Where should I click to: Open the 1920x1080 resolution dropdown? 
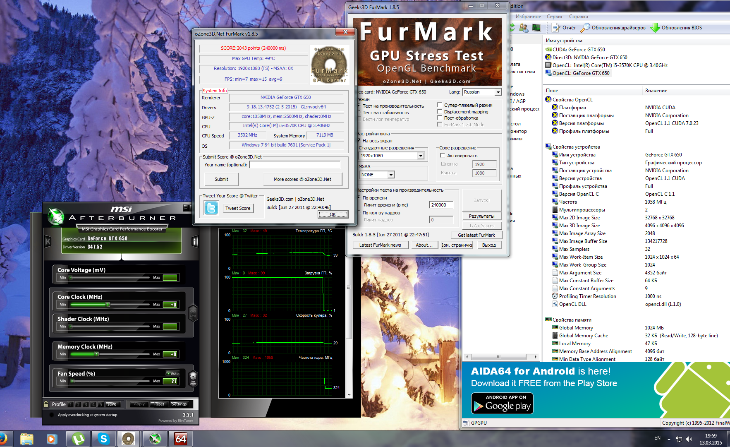421,156
